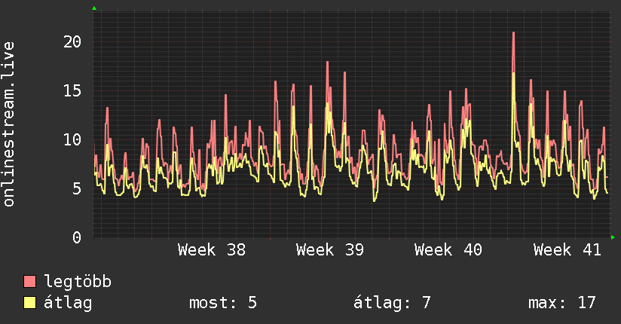Viewport: 621px width, 324px height.
Task: Click the y-axis label 15
Action: [72, 90]
